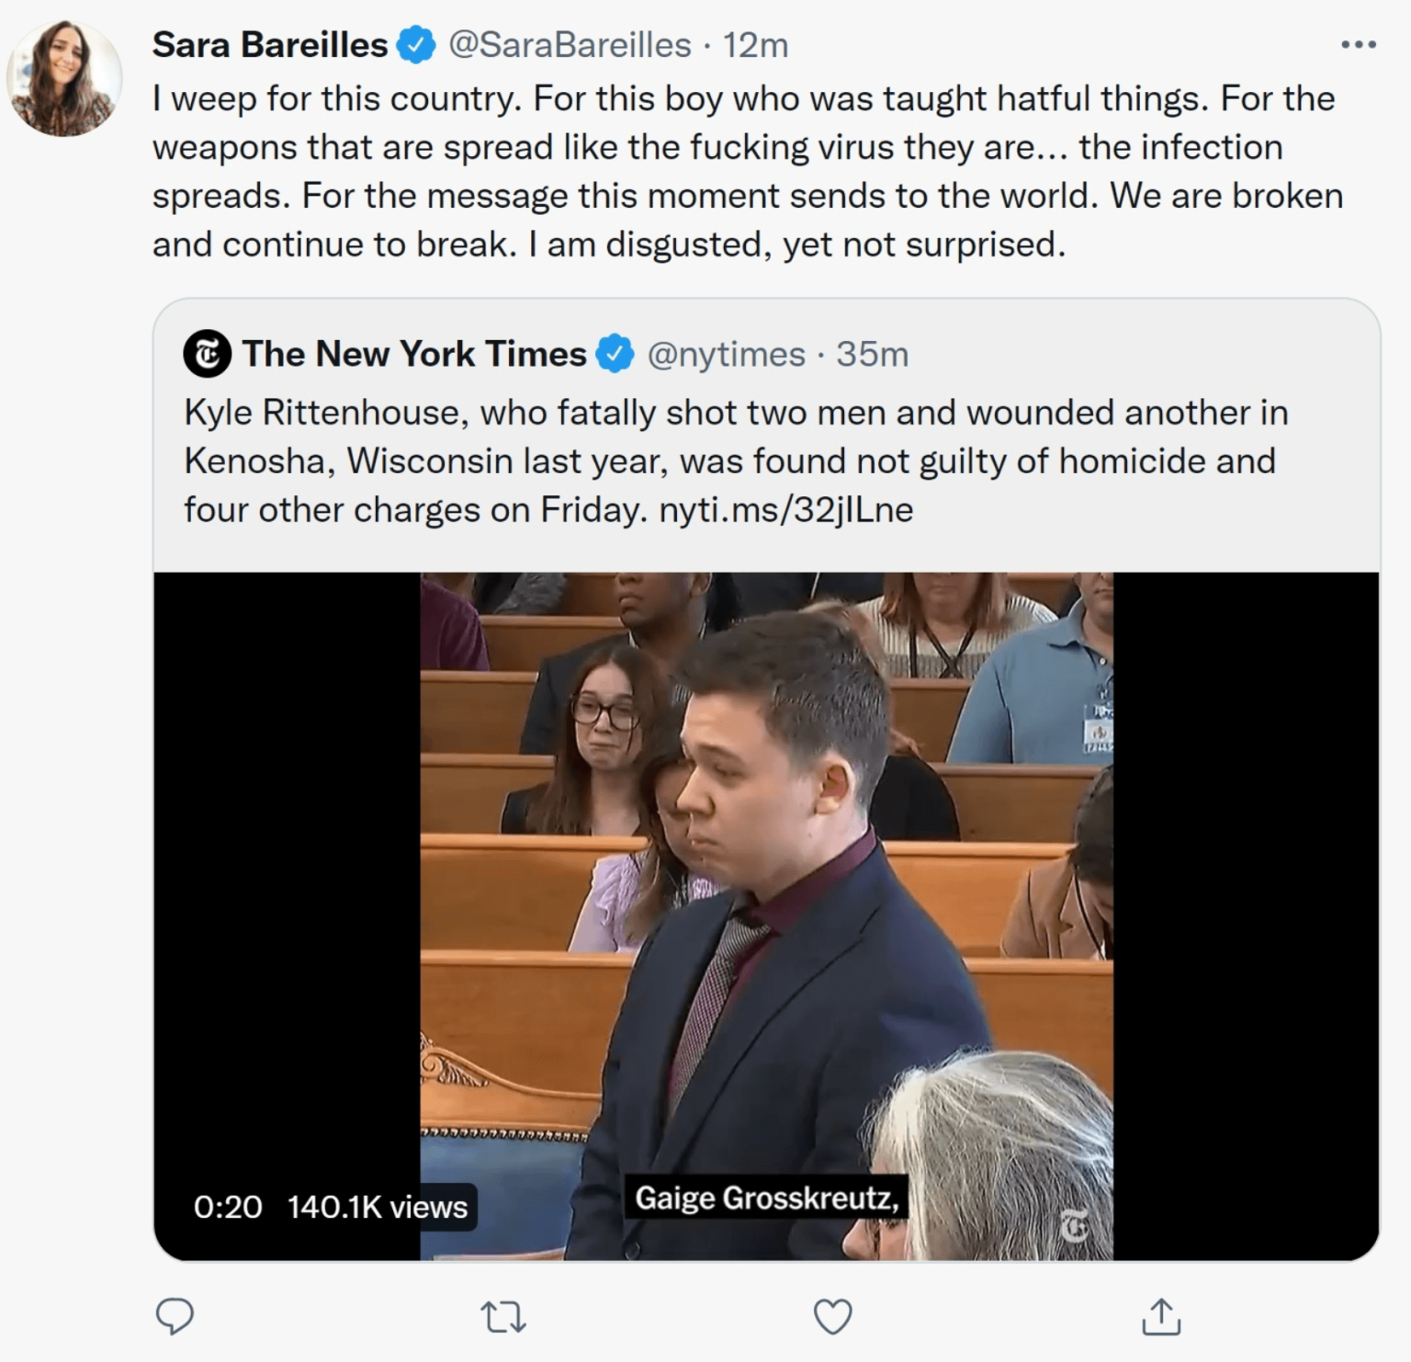The image size is (1411, 1362).
Task: Click the 140.1K views video label
Action: pyautogui.click(x=377, y=1207)
